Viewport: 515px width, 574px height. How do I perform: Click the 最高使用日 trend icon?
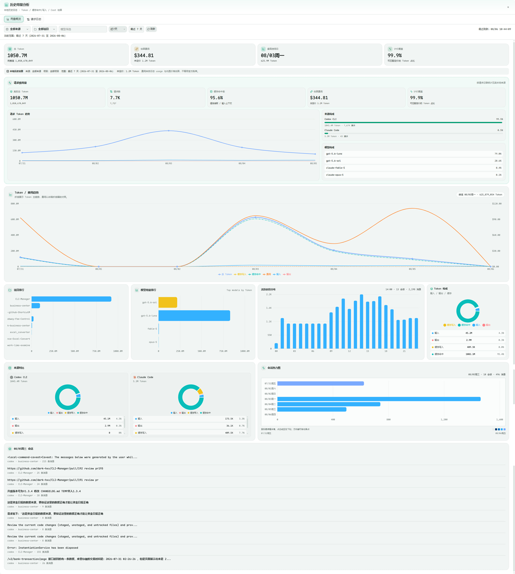[263, 49]
